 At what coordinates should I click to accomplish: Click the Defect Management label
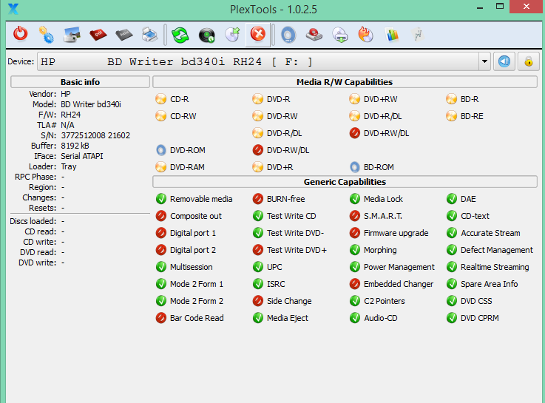point(497,250)
